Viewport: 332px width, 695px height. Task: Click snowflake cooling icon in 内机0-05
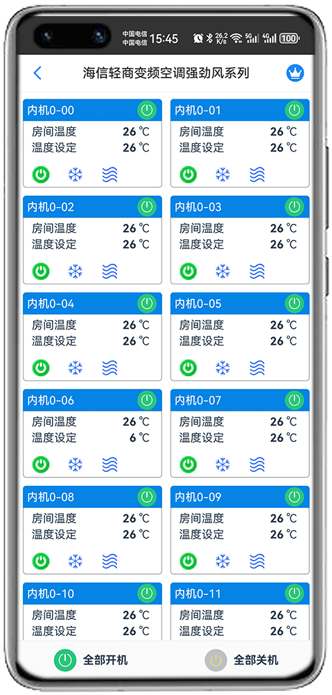point(222,368)
